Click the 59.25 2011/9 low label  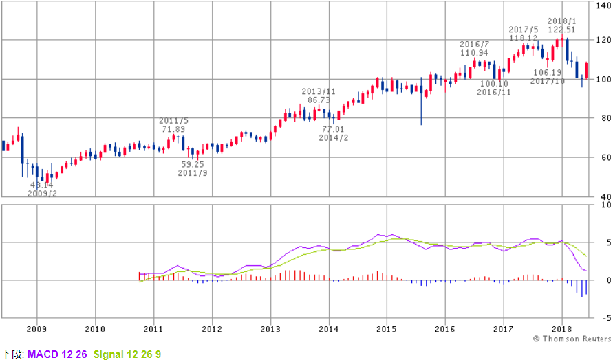click(193, 168)
